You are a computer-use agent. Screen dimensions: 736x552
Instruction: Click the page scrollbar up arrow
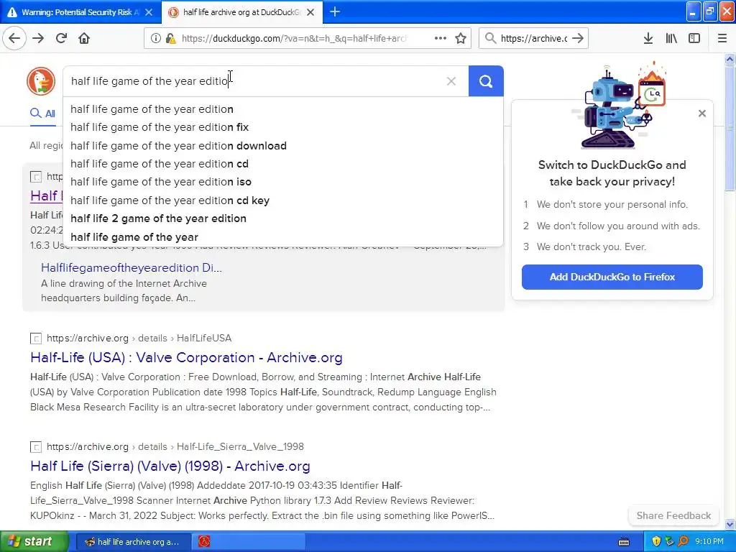730,60
